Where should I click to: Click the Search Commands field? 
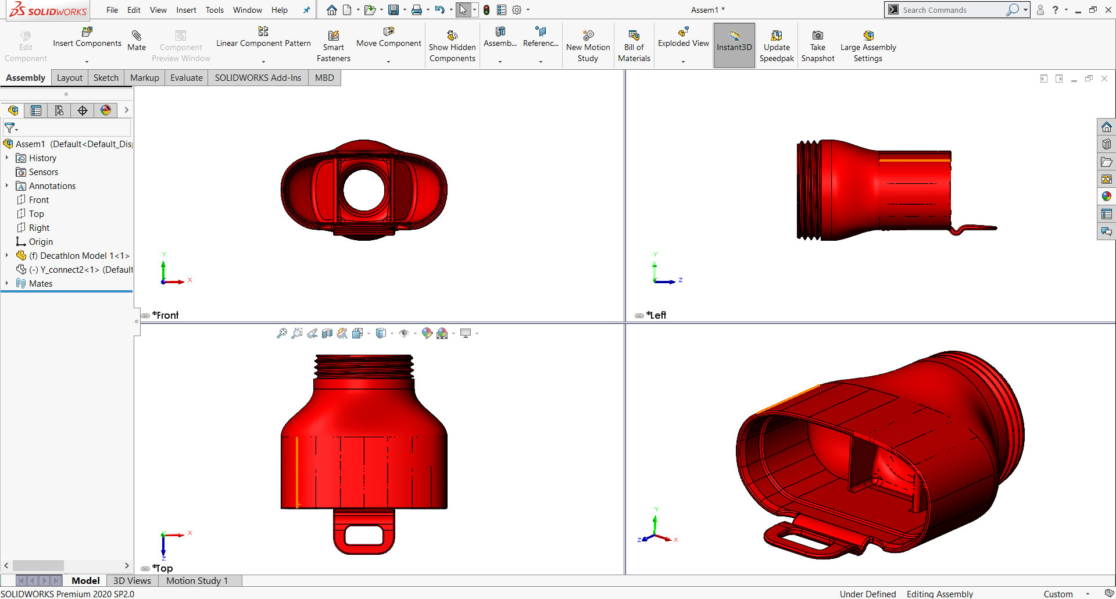pos(953,10)
